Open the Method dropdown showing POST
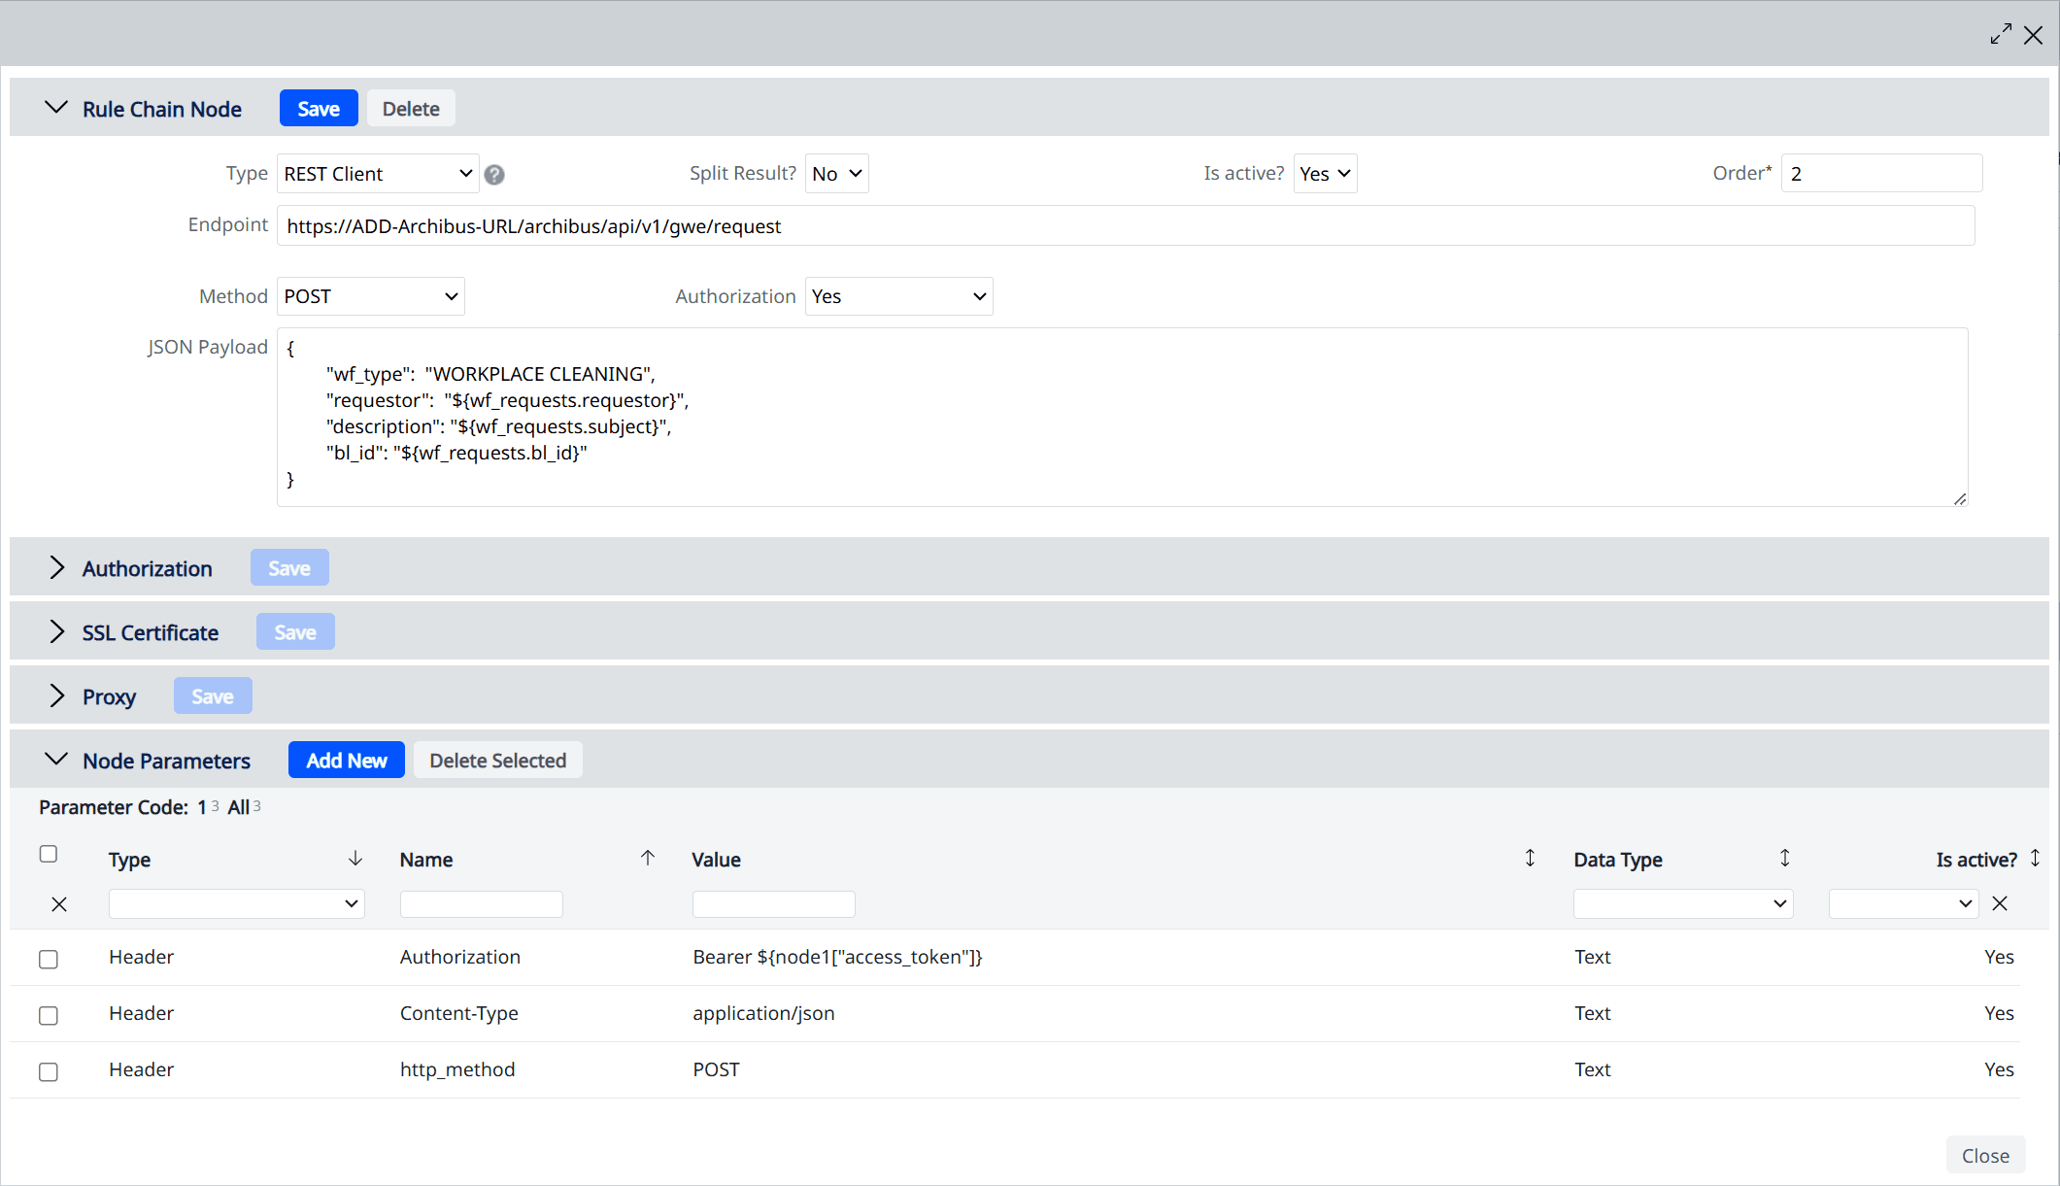The width and height of the screenshot is (2060, 1186). click(370, 296)
